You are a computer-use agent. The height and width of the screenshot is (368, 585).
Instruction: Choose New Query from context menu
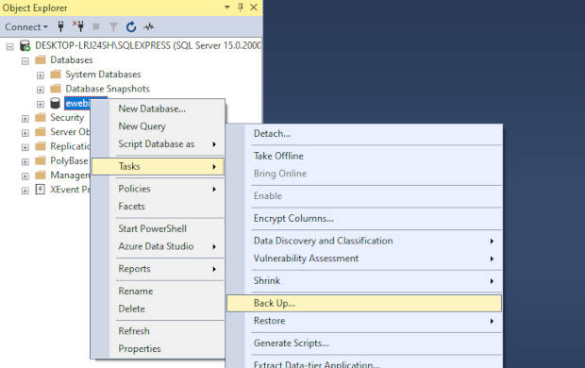158,126
